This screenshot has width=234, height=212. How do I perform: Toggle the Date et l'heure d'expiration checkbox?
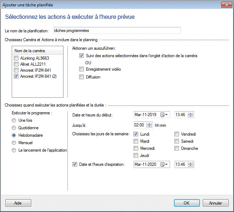75,164
